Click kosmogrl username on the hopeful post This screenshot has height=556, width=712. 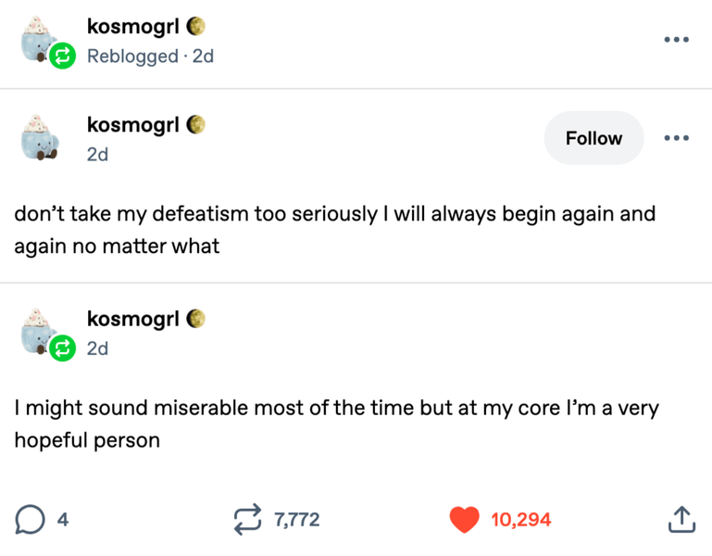(132, 318)
